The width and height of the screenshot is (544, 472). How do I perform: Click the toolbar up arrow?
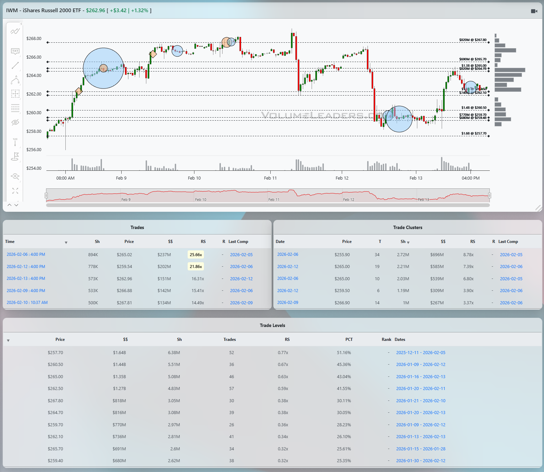(x=9, y=205)
